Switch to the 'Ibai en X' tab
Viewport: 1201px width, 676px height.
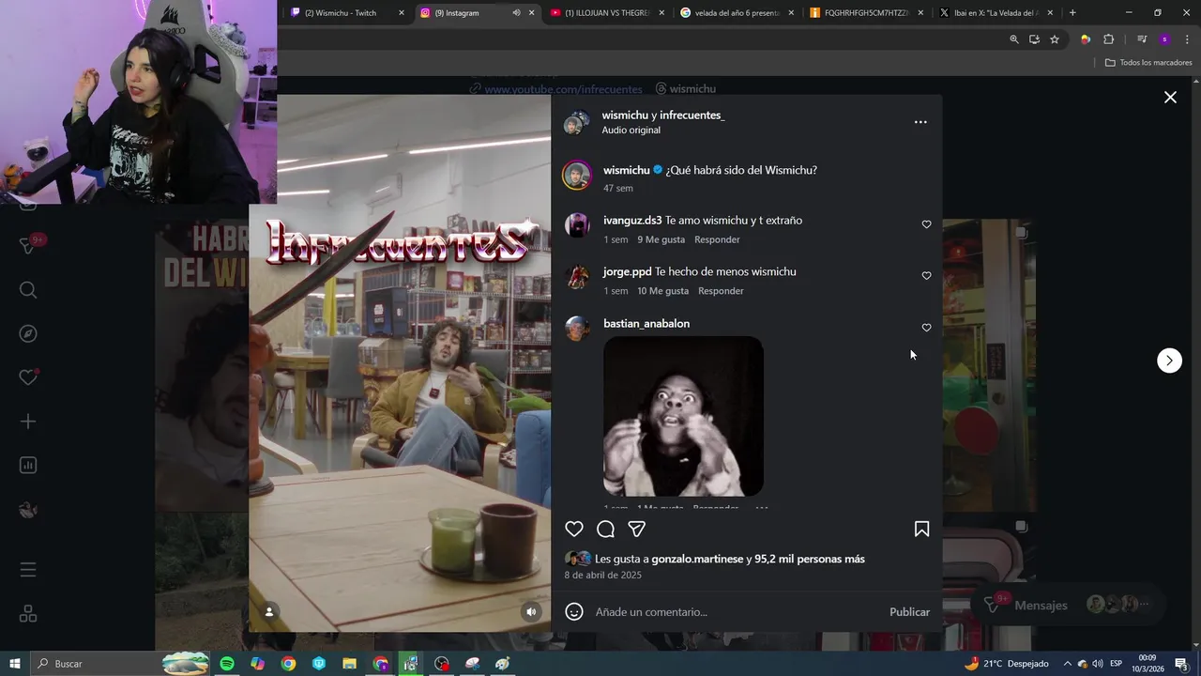click(x=995, y=13)
